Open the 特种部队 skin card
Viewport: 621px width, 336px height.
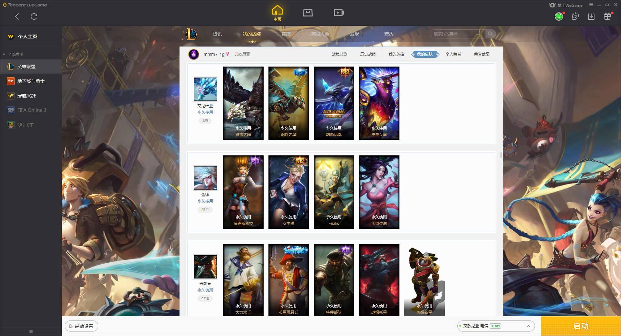(334, 280)
